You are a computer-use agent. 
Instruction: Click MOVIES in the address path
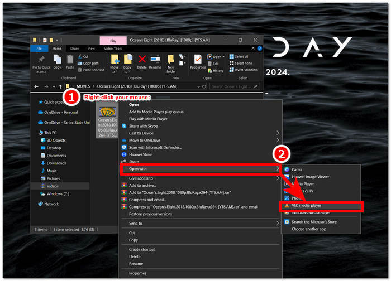pos(84,86)
